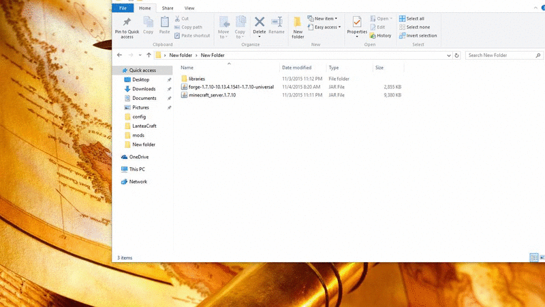Sort by the Size column header
The width and height of the screenshot is (545, 307).
pyautogui.click(x=379, y=67)
